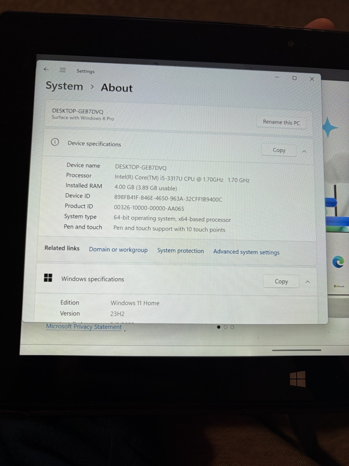349x466 pixels.
Task: Click the Edition value Windows 11 Home
Action: tap(135, 303)
